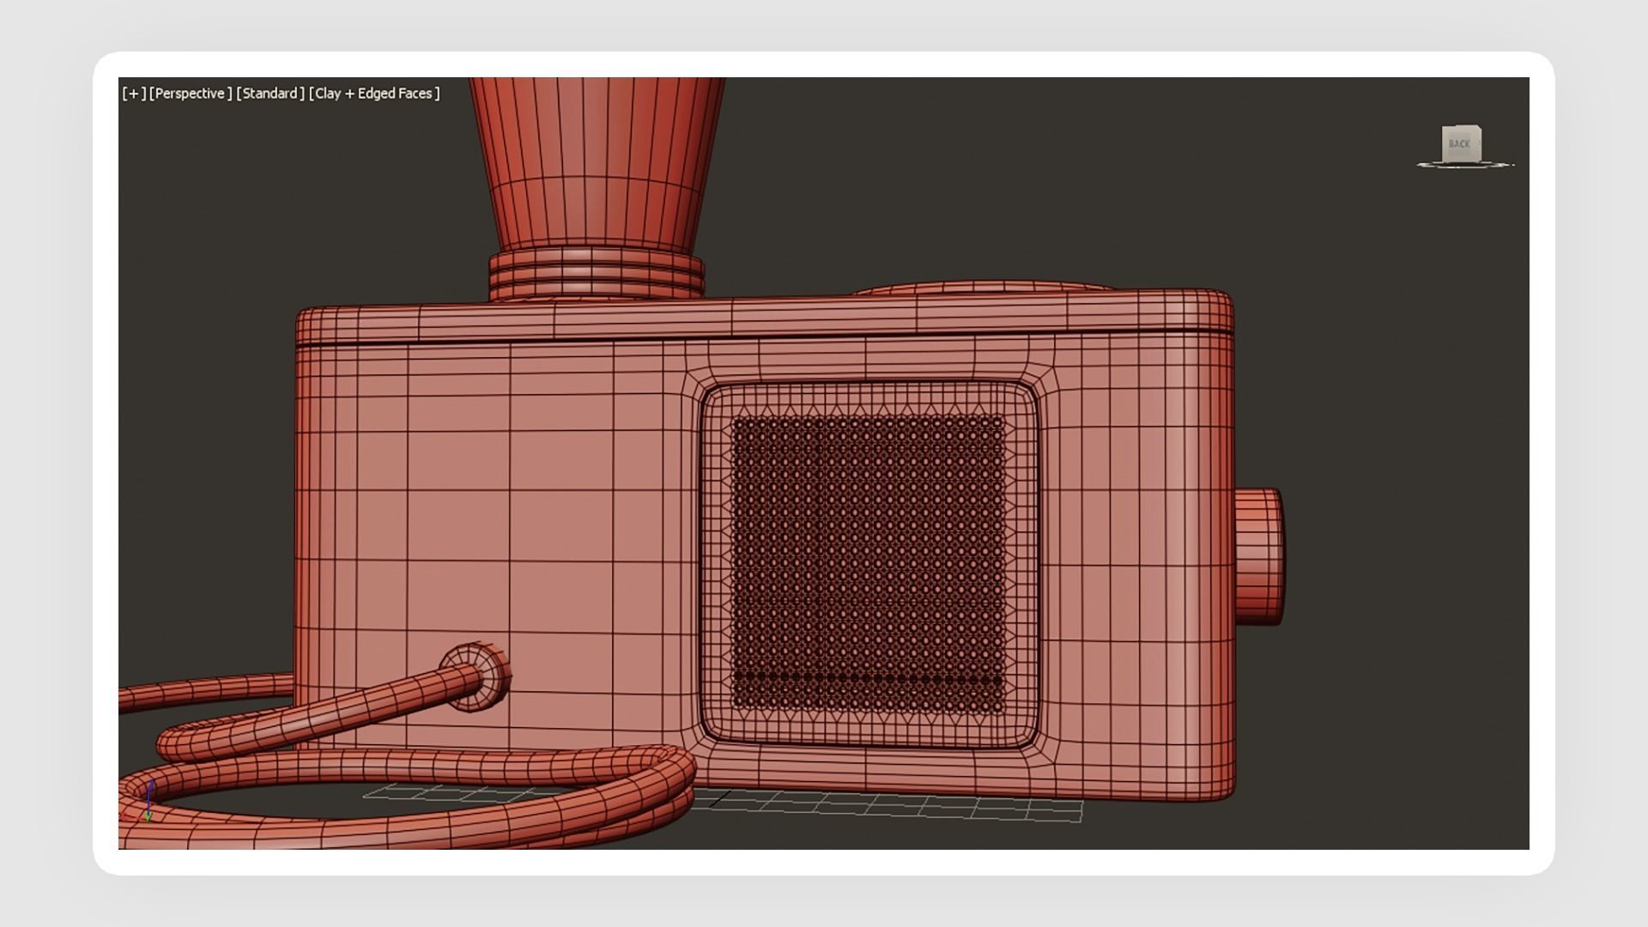Select the funnel horn on top
The width and height of the screenshot is (1648, 927).
(x=597, y=163)
